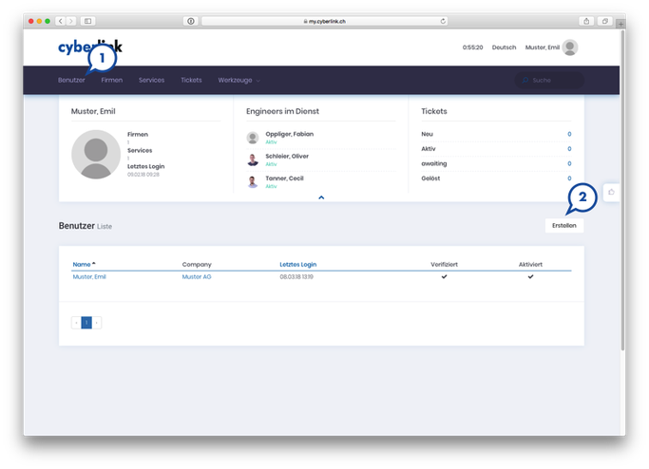Reload the page with the refresh icon
The image size is (649, 469).
point(443,21)
